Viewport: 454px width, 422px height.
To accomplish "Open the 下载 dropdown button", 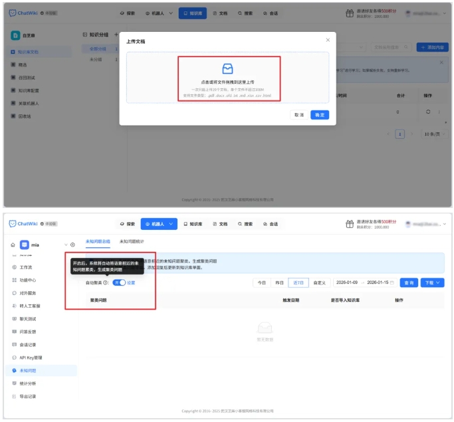I will click(x=432, y=282).
